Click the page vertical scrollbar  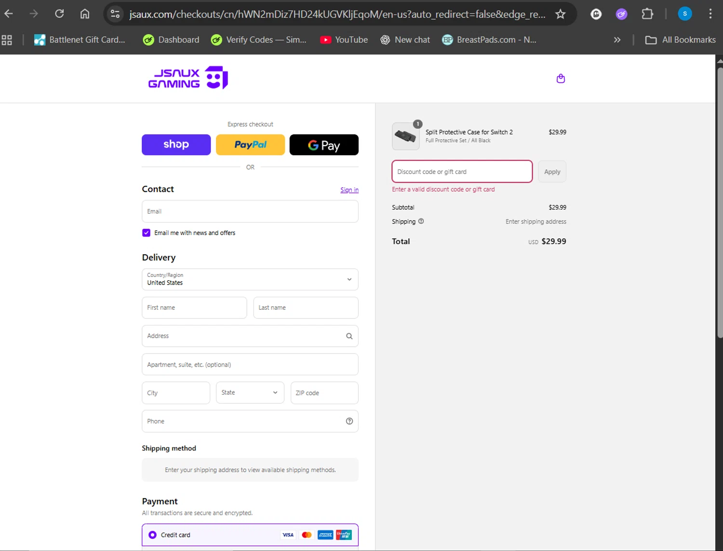(720, 202)
